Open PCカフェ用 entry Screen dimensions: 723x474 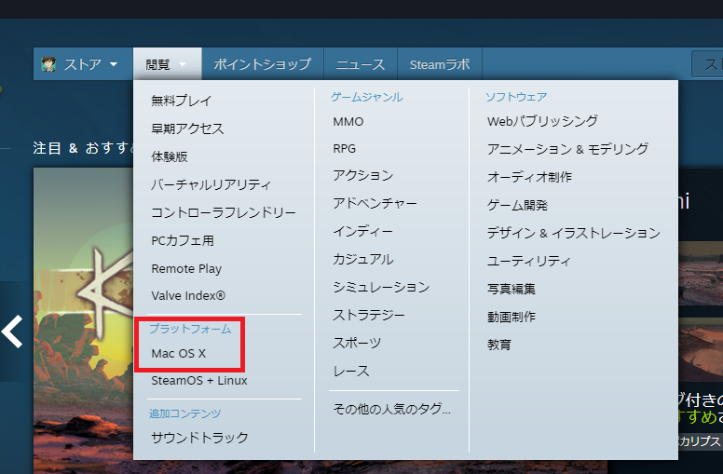[x=183, y=240]
